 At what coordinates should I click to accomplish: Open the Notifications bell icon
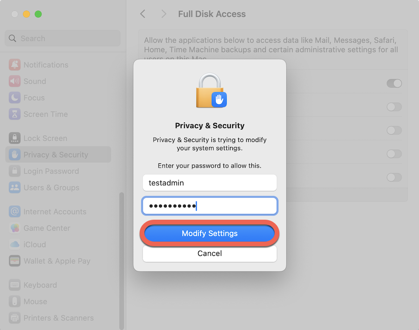click(x=15, y=65)
